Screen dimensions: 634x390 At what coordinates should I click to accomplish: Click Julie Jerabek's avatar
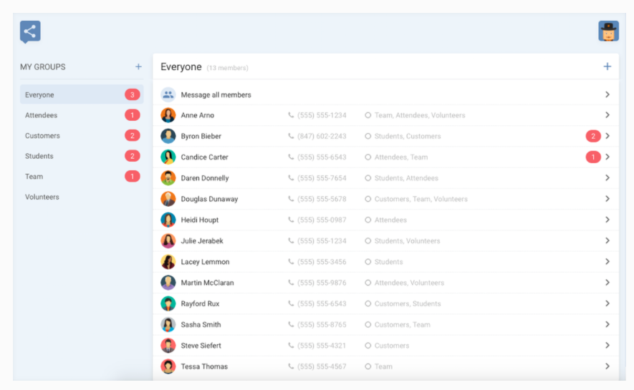click(x=168, y=241)
